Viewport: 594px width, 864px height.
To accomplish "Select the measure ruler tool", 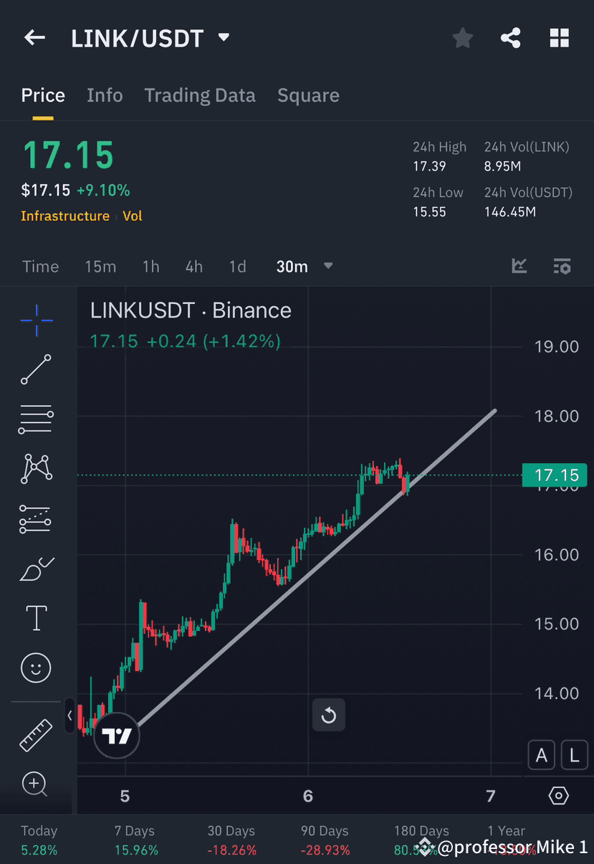I will pos(35,734).
